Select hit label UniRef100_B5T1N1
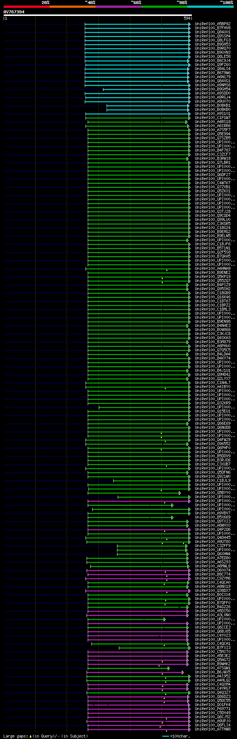The image size is (237, 739). (213, 248)
